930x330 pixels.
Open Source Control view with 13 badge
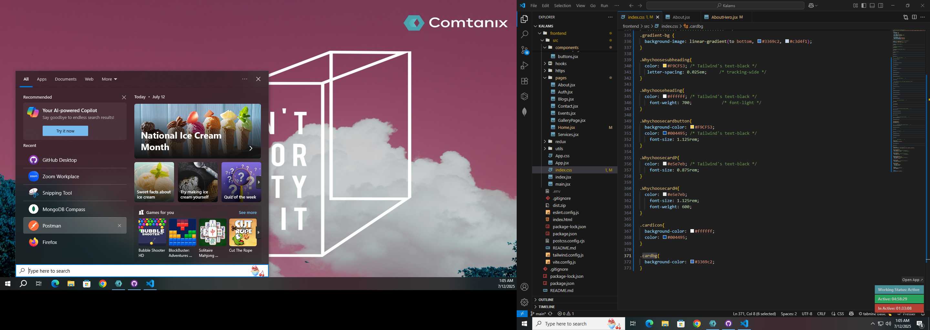(524, 50)
